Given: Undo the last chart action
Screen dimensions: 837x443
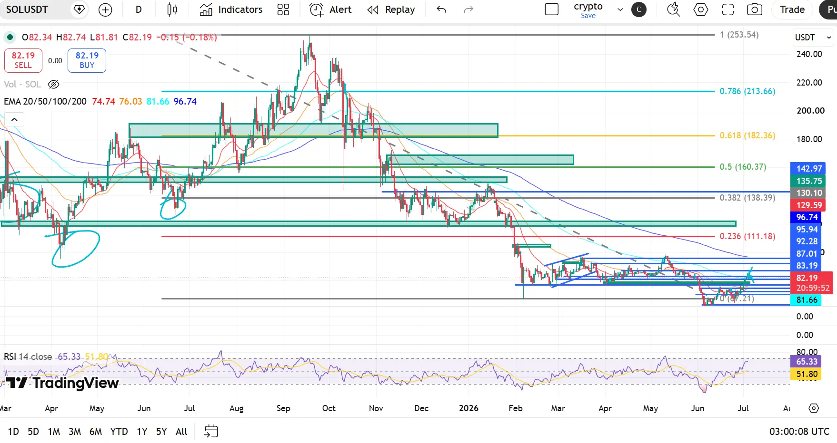Looking at the screenshot, I should tap(441, 10).
